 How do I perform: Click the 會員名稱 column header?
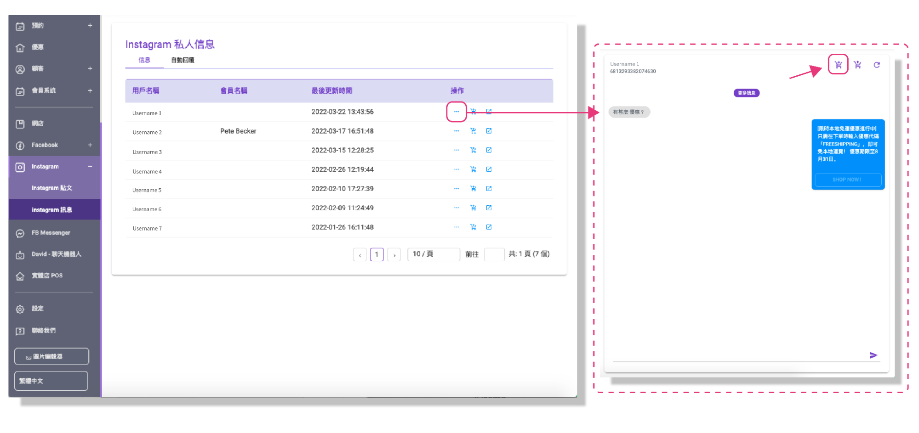tap(234, 91)
